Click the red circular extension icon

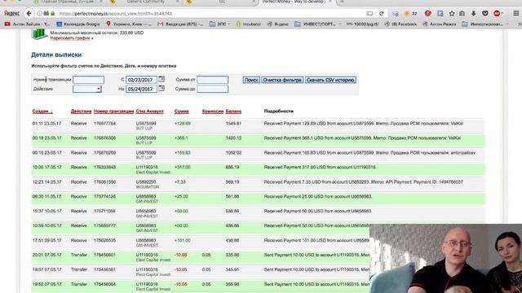tap(427, 14)
